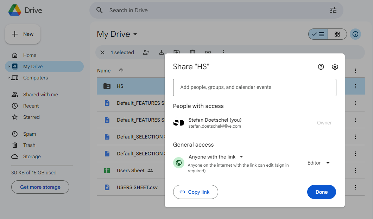
Task: Reverse sort direction arrow next to Name
Action: (121, 70)
